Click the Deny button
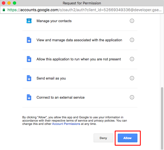This screenshot has height=150, width=164. (x=103, y=138)
